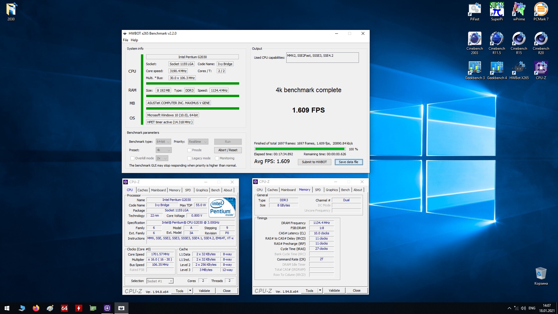Screen dimensions: 558x314
Task: Click the taskbar paint palette icon
Action: click(50, 308)
